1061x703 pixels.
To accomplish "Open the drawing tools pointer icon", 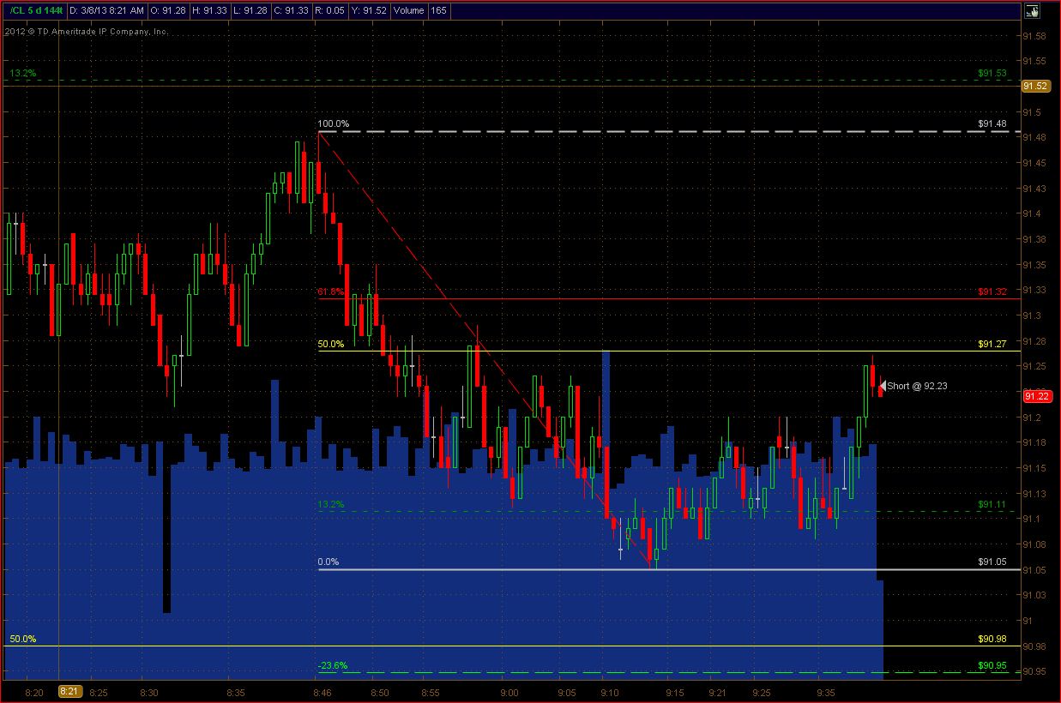I will pyautogui.click(x=1033, y=12).
